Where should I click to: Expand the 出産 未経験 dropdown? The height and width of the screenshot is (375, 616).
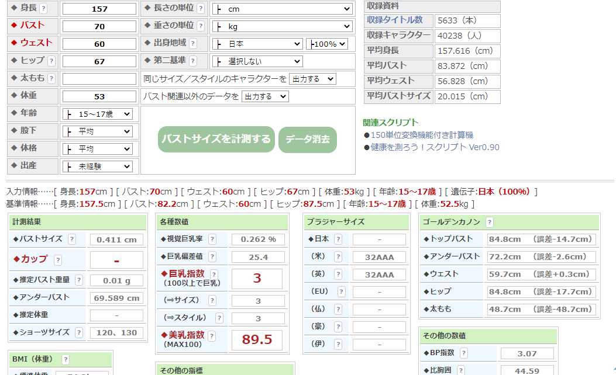[98, 167]
